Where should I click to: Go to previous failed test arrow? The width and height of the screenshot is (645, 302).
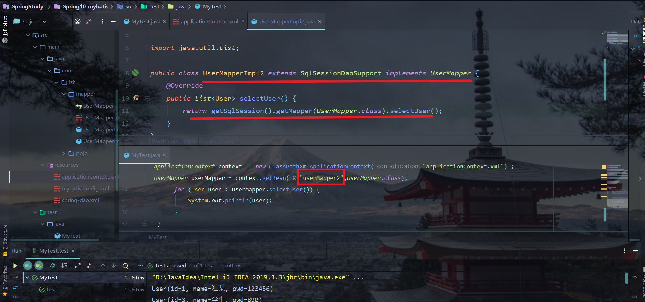tap(103, 266)
